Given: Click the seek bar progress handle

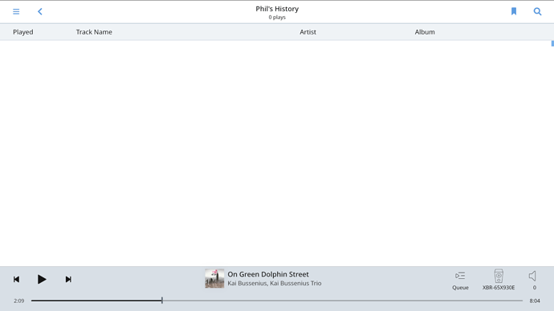Looking at the screenshot, I should pos(162,301).
